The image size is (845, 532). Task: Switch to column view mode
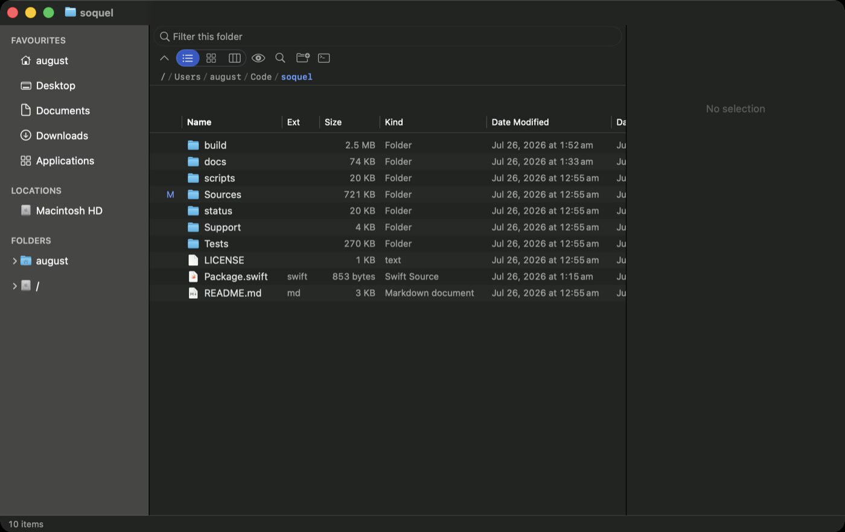click(235, 58)
